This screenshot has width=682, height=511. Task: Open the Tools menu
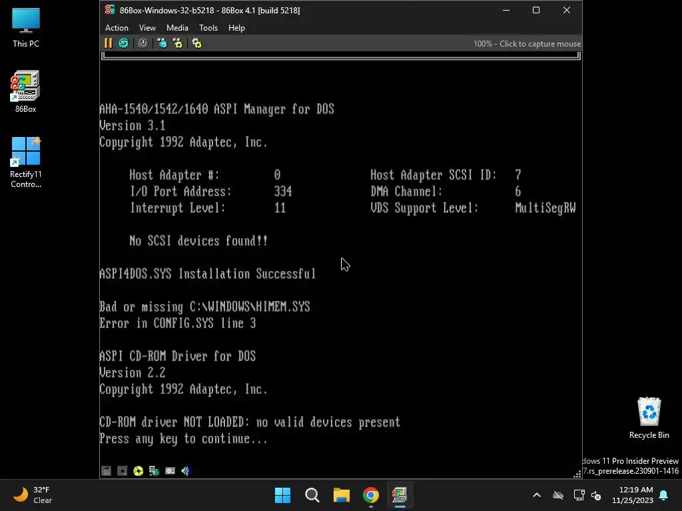pos(208,28)
